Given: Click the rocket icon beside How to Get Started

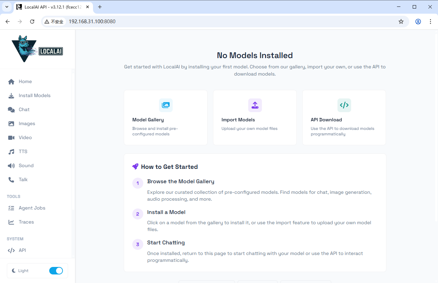Looking at the screenshot, I should pyautogui.click(x=135, y=167).
